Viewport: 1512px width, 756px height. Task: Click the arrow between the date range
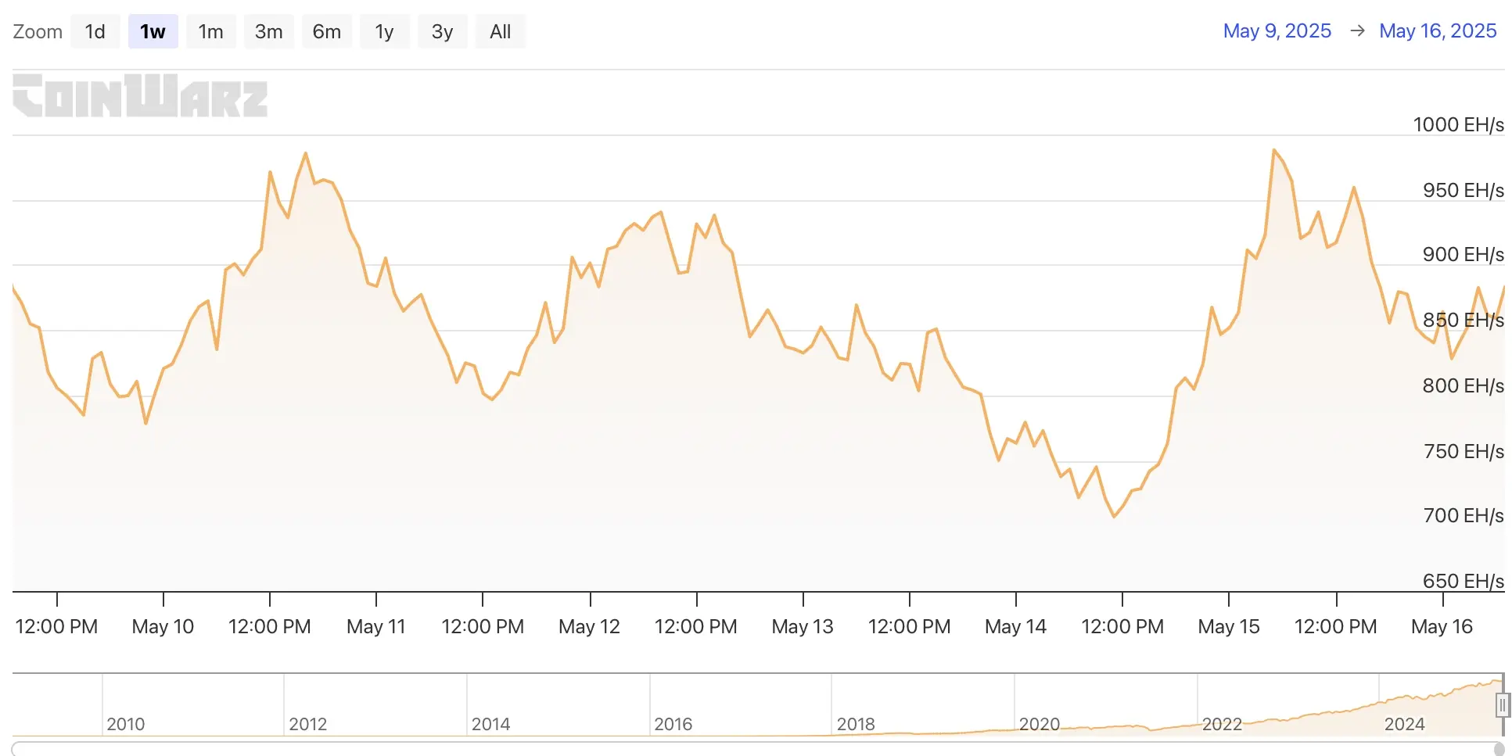point(1357,30)
